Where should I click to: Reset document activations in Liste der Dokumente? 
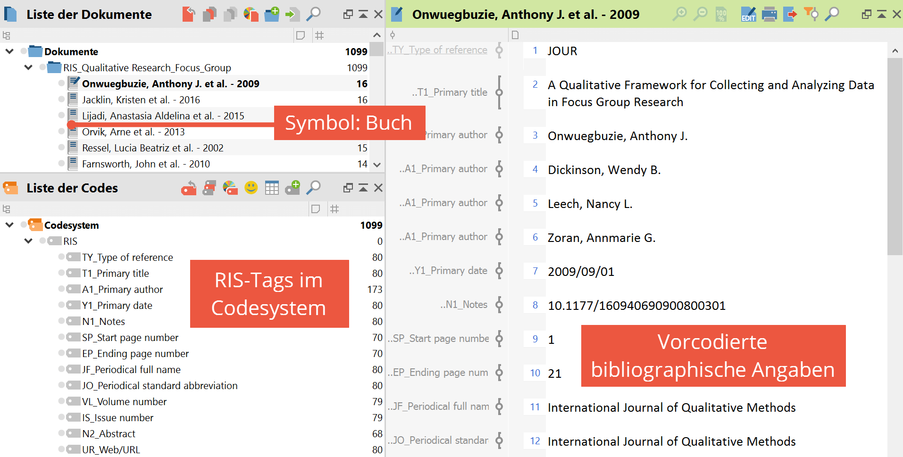(x=189, y=14)
